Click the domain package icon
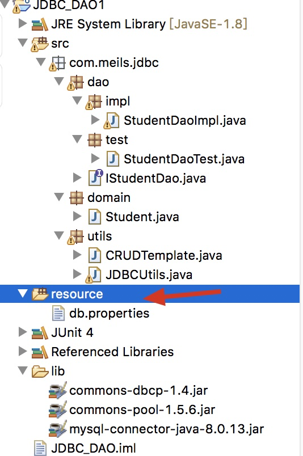The width and height of the screenshot is (303, 456). [77, 198]
